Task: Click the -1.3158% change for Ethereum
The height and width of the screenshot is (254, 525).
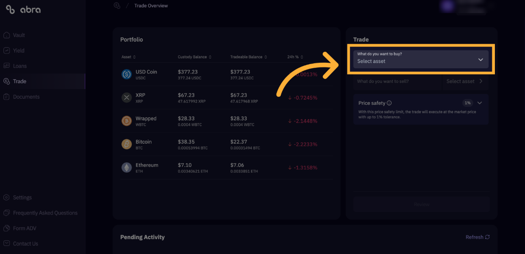Action: click(x=303, y=167)
